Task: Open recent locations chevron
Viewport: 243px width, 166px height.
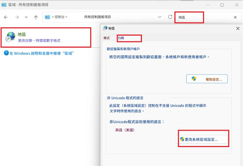Action: click(26, 17)
